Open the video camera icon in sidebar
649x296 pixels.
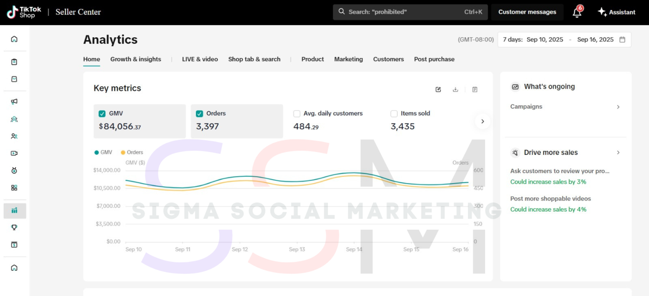click(x=14, y=153)
